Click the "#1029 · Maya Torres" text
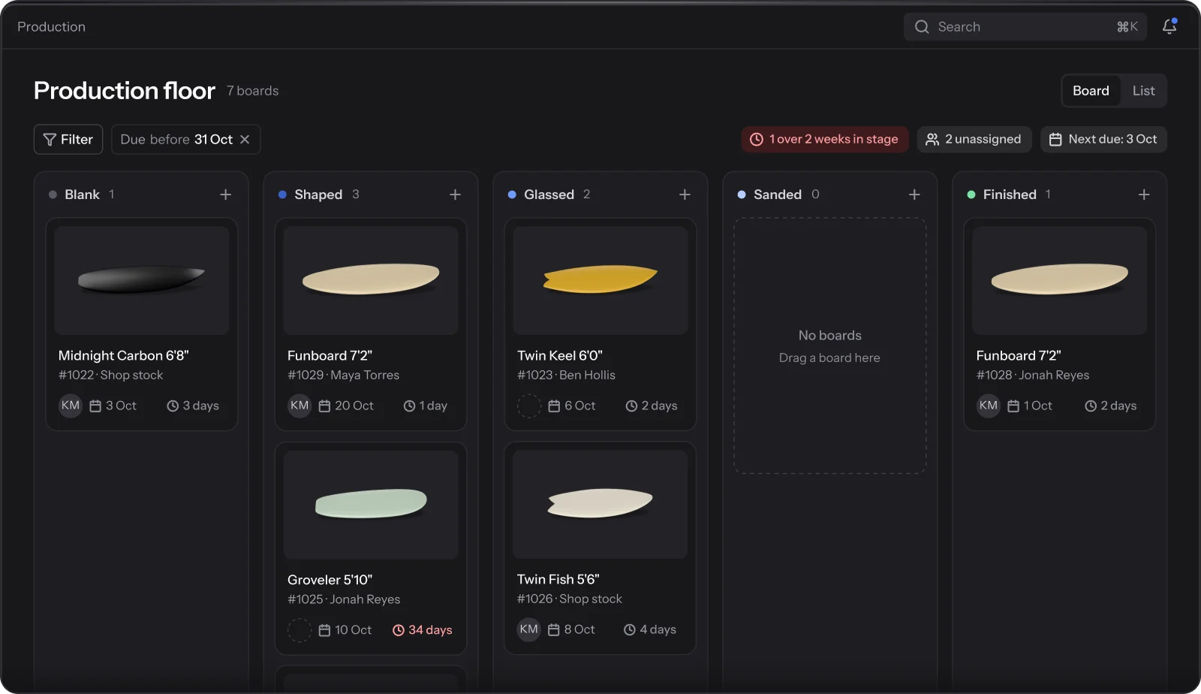This screenshot has height=694, width=1201. click(344, 375)
